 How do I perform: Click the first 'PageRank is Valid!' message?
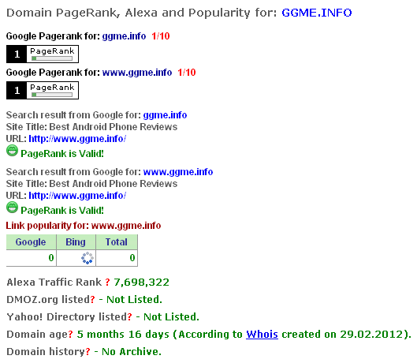62,154
